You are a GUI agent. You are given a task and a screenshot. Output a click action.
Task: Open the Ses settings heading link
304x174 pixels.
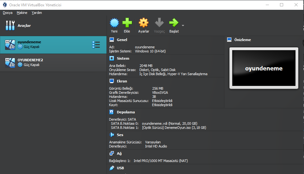(120, 135)
